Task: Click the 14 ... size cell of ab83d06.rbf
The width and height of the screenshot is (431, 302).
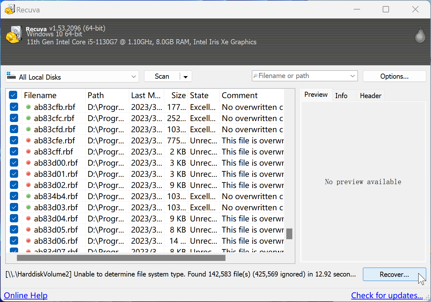Action: click(177, 241)
